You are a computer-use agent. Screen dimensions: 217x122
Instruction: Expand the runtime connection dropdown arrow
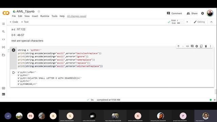pos(187,22)
